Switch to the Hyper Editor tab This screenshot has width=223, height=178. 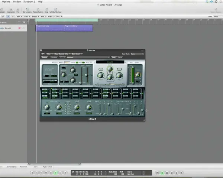pyautogui.click(x=47, y=167)
